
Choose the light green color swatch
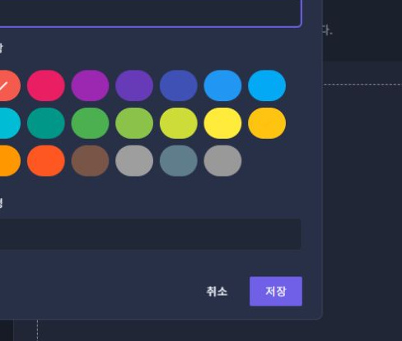(x=134, y=123)
